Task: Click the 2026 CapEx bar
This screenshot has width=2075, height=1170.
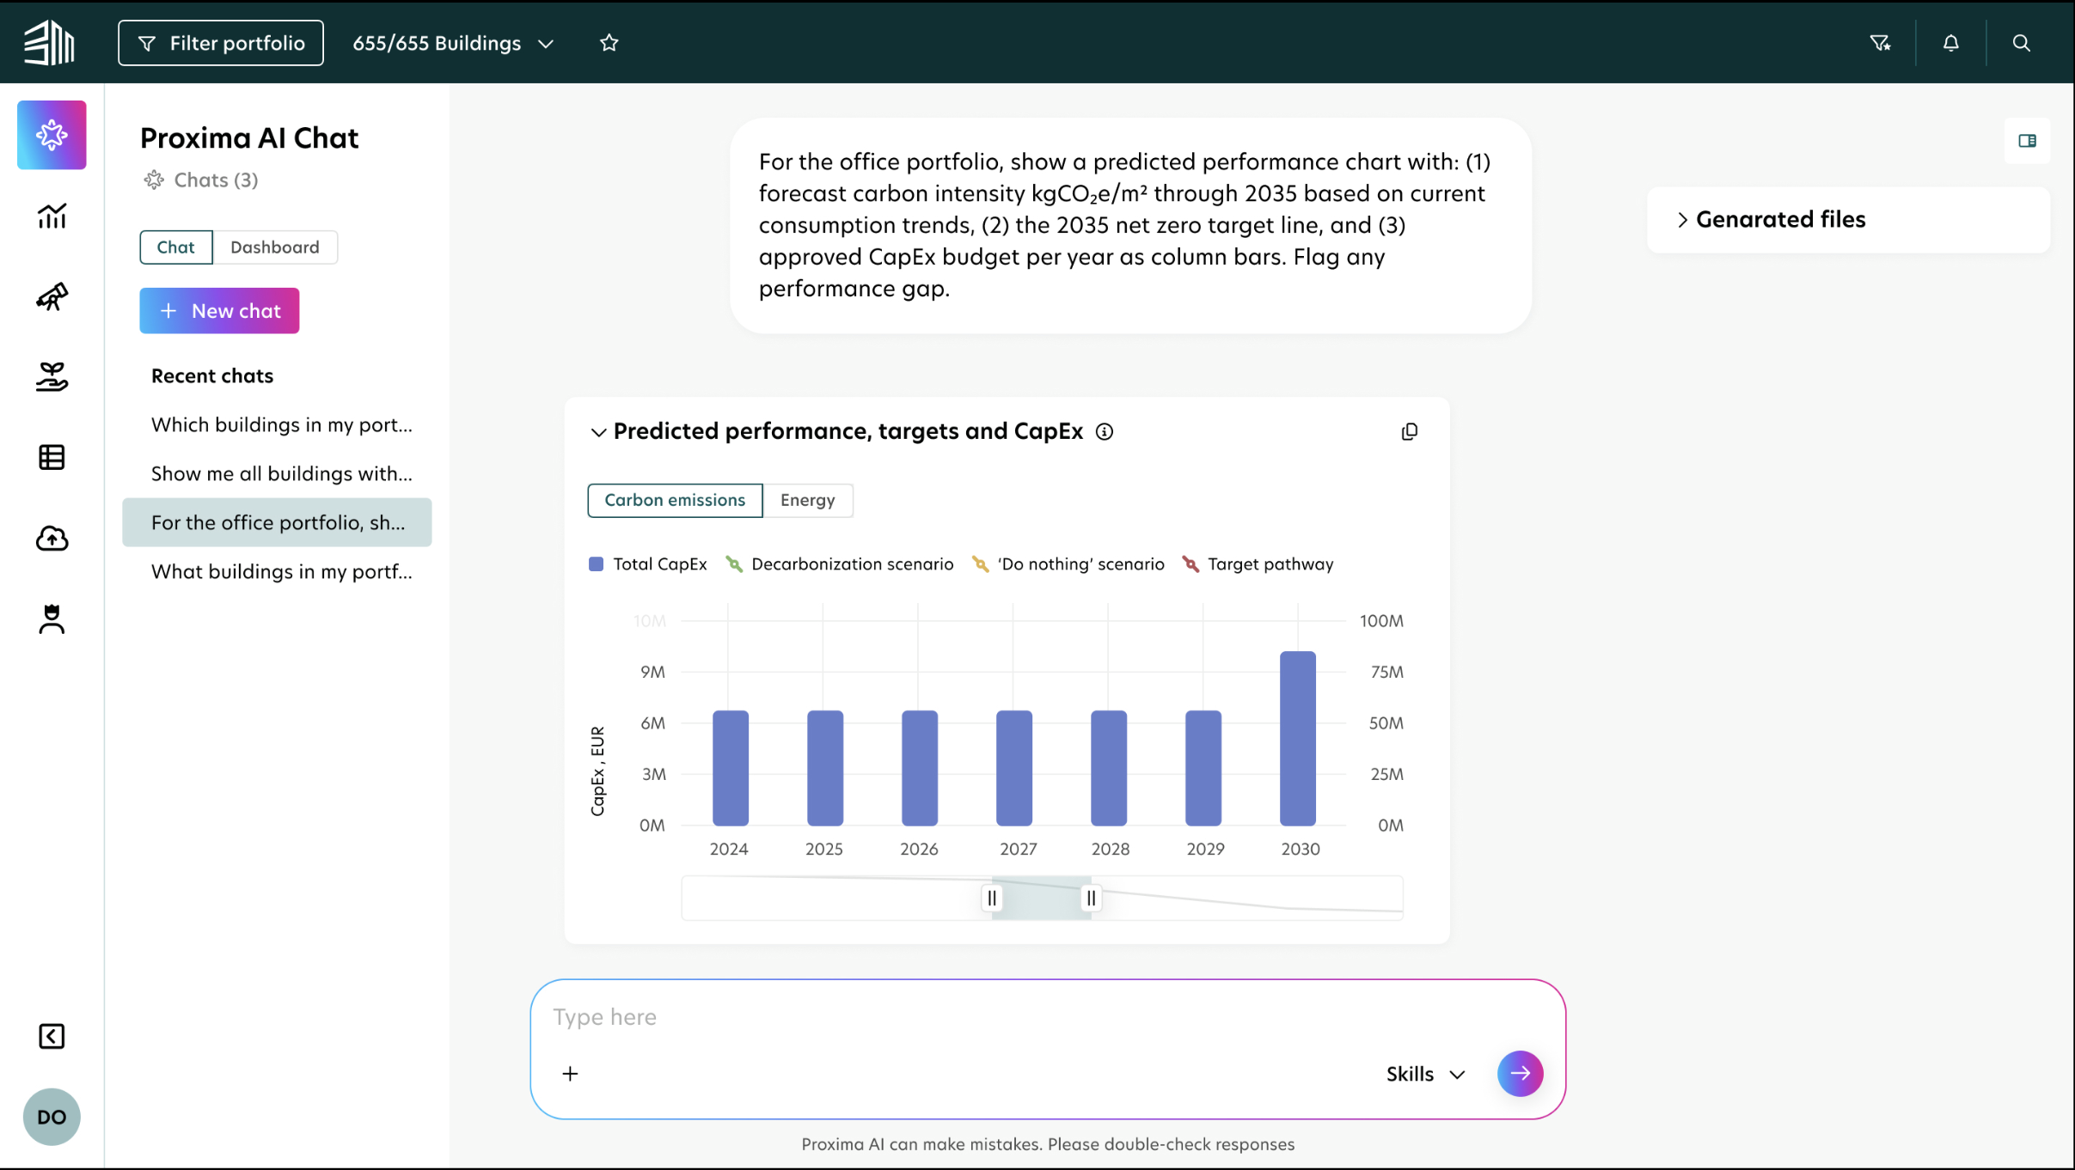Action: pyautogui.click(x=920, y=769)
